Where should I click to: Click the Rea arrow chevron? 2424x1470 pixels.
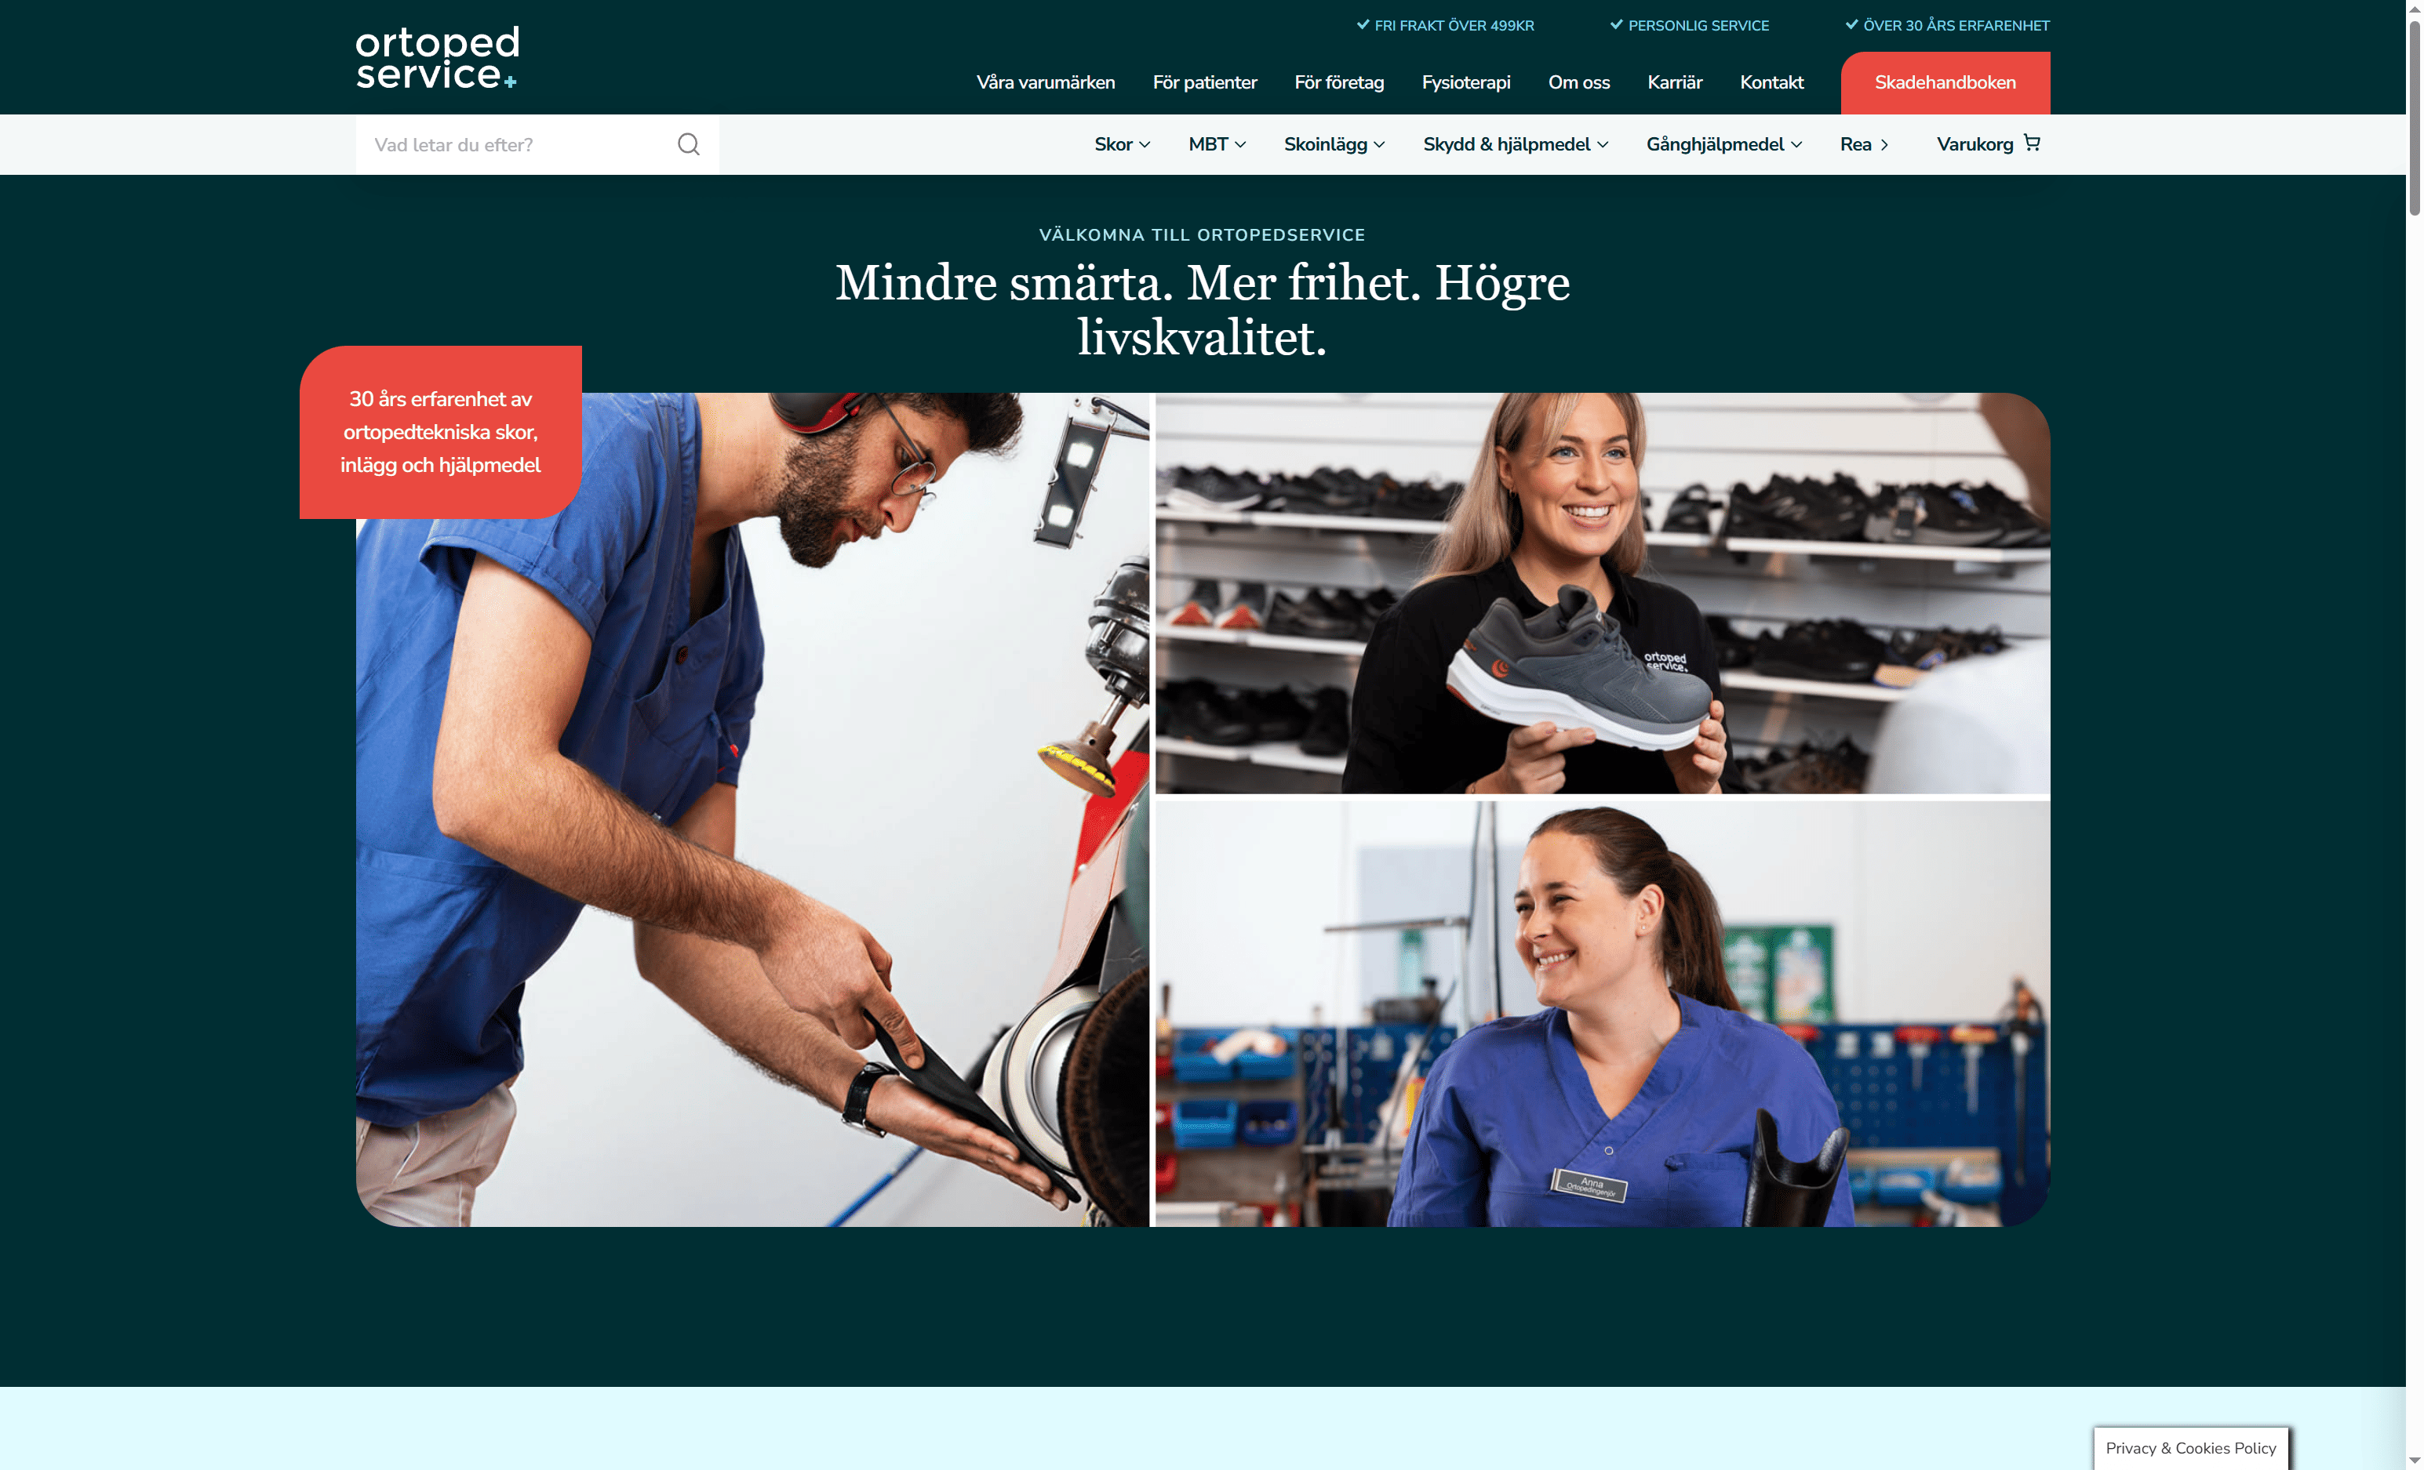pos(1885,144)
